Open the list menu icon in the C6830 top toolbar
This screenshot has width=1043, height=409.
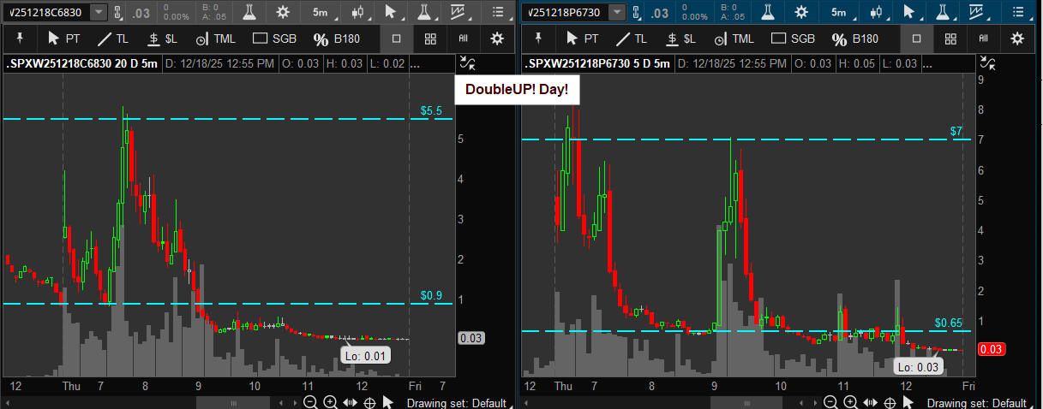tap(499, 13)
